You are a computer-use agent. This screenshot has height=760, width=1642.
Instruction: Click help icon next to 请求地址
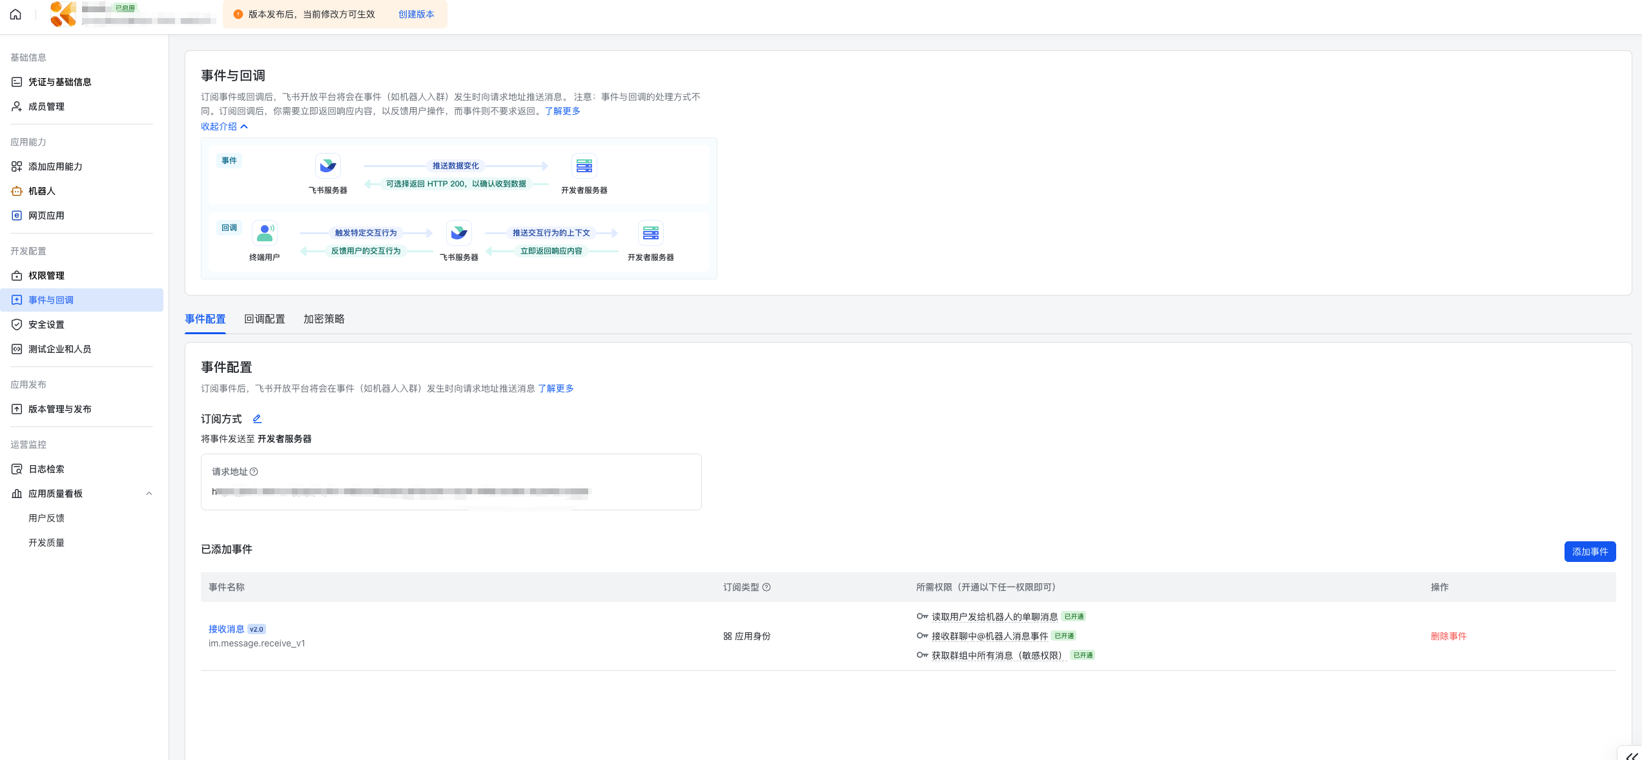pos(254,472)
